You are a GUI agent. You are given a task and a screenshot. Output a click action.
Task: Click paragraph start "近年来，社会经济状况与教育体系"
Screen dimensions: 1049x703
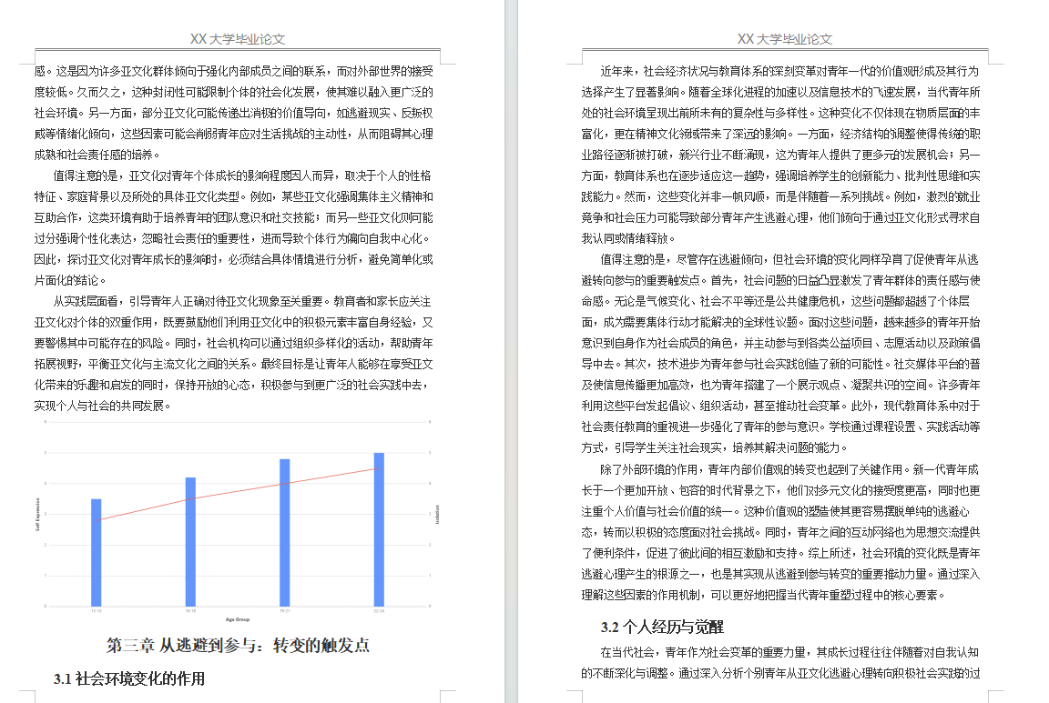pyautogui.click(x=789, y=71)
